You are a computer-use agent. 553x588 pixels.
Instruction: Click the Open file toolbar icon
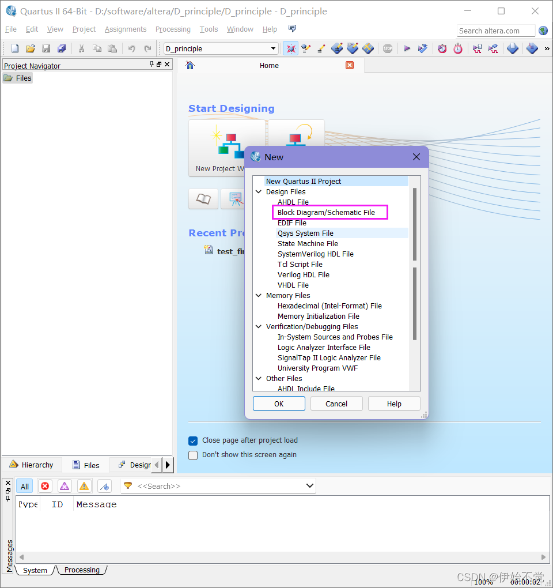[x=31, y=48]
